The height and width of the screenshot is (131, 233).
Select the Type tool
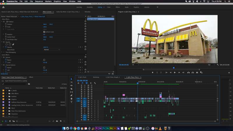[71, 102]
